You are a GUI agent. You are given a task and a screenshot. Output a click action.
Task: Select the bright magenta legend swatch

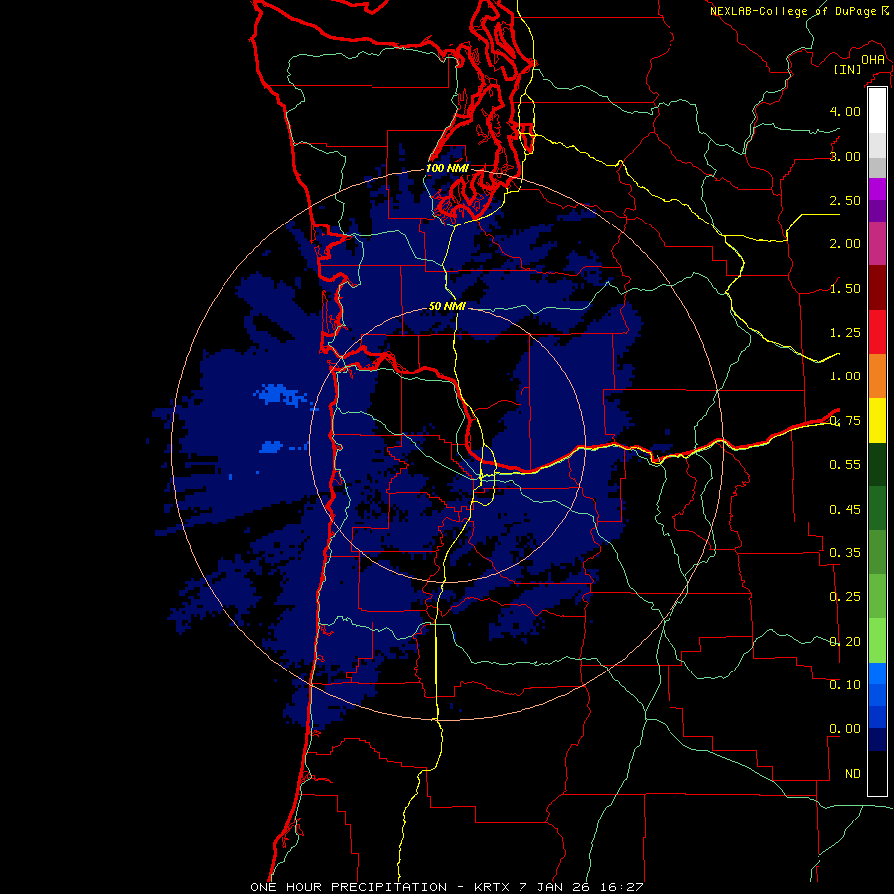[877, 189]
